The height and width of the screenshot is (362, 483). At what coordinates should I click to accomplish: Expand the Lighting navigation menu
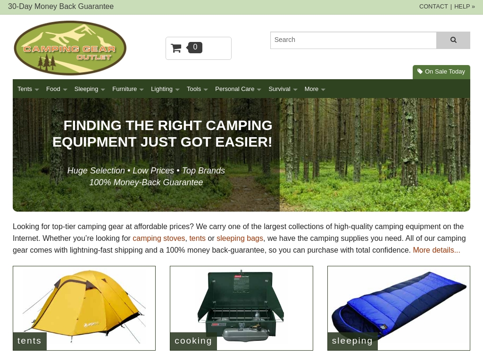pyautogui.click(x=165, y=89)
